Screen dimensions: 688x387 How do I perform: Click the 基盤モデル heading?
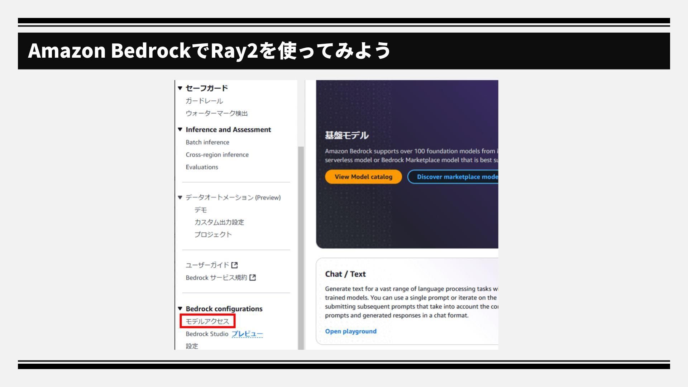[347, 135]
